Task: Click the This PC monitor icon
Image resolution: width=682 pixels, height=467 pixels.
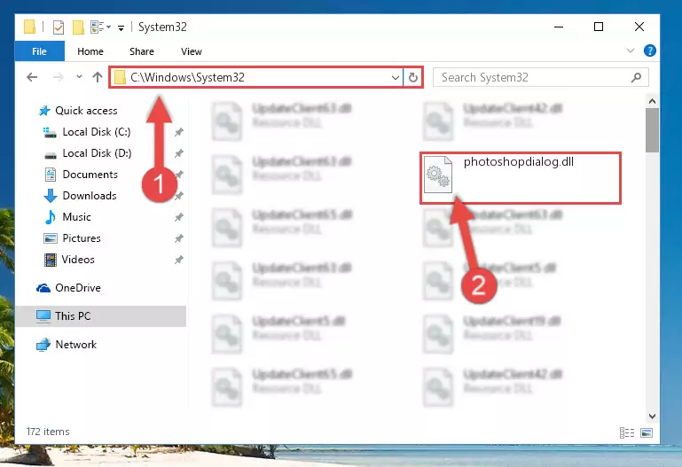Action: 43,316
